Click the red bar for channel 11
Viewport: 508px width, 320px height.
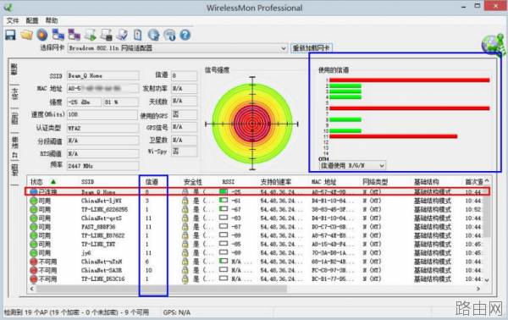pos(394,136)
